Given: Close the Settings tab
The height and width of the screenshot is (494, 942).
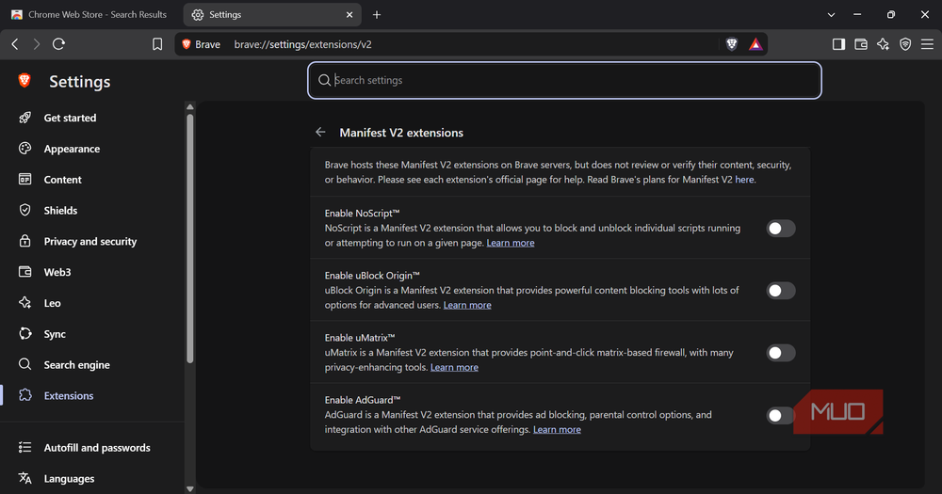Looking at the screenshot, I should point(349,15).
